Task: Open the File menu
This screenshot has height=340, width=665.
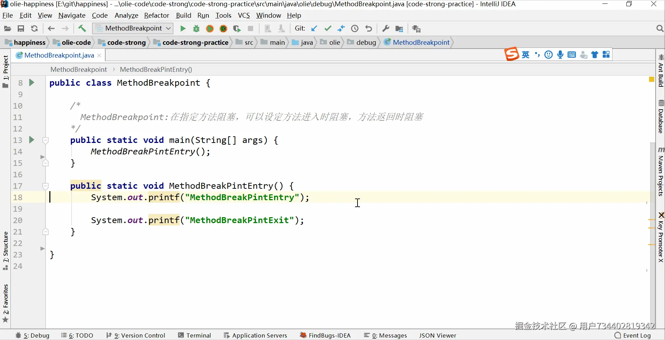Action: tap(8, 15)
